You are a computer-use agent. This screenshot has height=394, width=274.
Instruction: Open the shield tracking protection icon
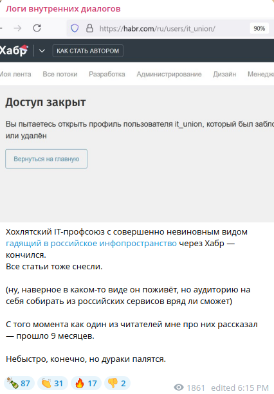point(75,28)
